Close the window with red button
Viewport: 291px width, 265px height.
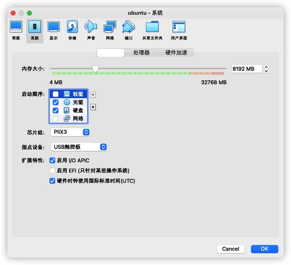coord(13,13)
